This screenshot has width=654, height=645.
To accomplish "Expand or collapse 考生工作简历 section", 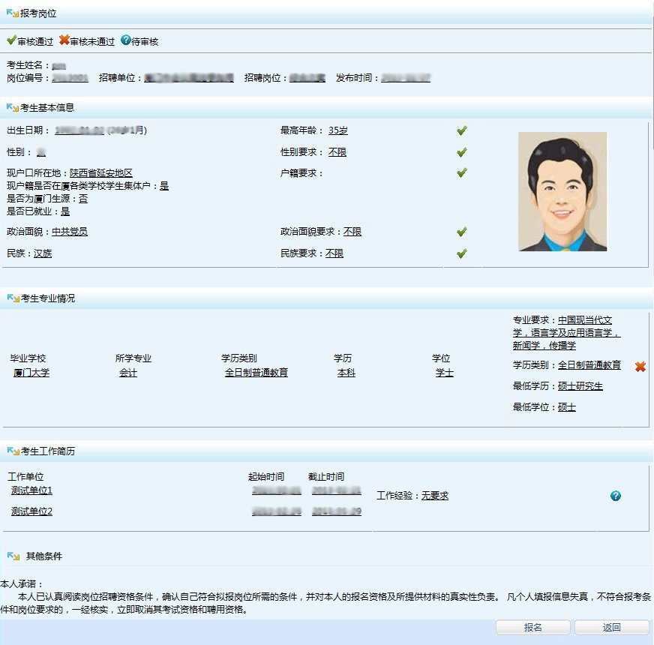I will (x=13, y=451).
